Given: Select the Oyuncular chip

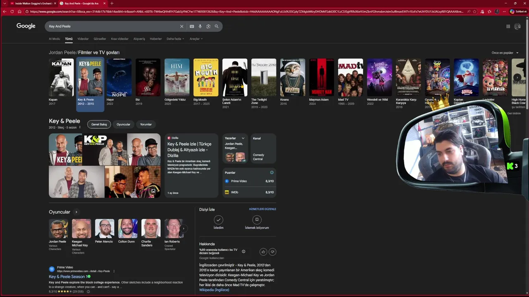Looking at the screenshot, I should 123,124.
